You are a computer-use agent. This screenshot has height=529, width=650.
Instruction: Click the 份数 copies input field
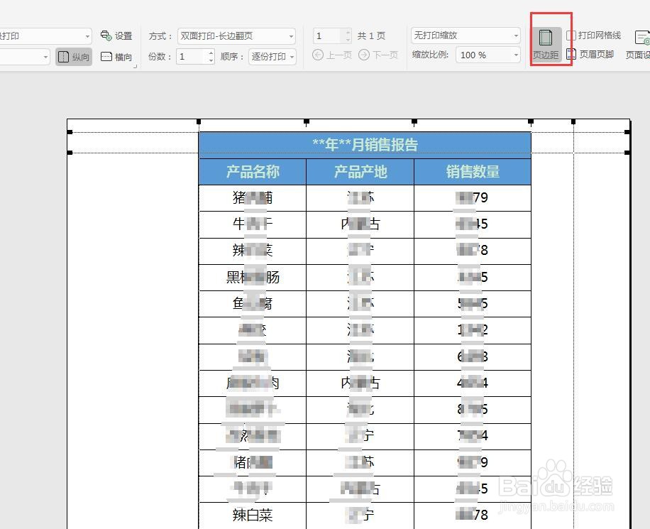point(192,56)
